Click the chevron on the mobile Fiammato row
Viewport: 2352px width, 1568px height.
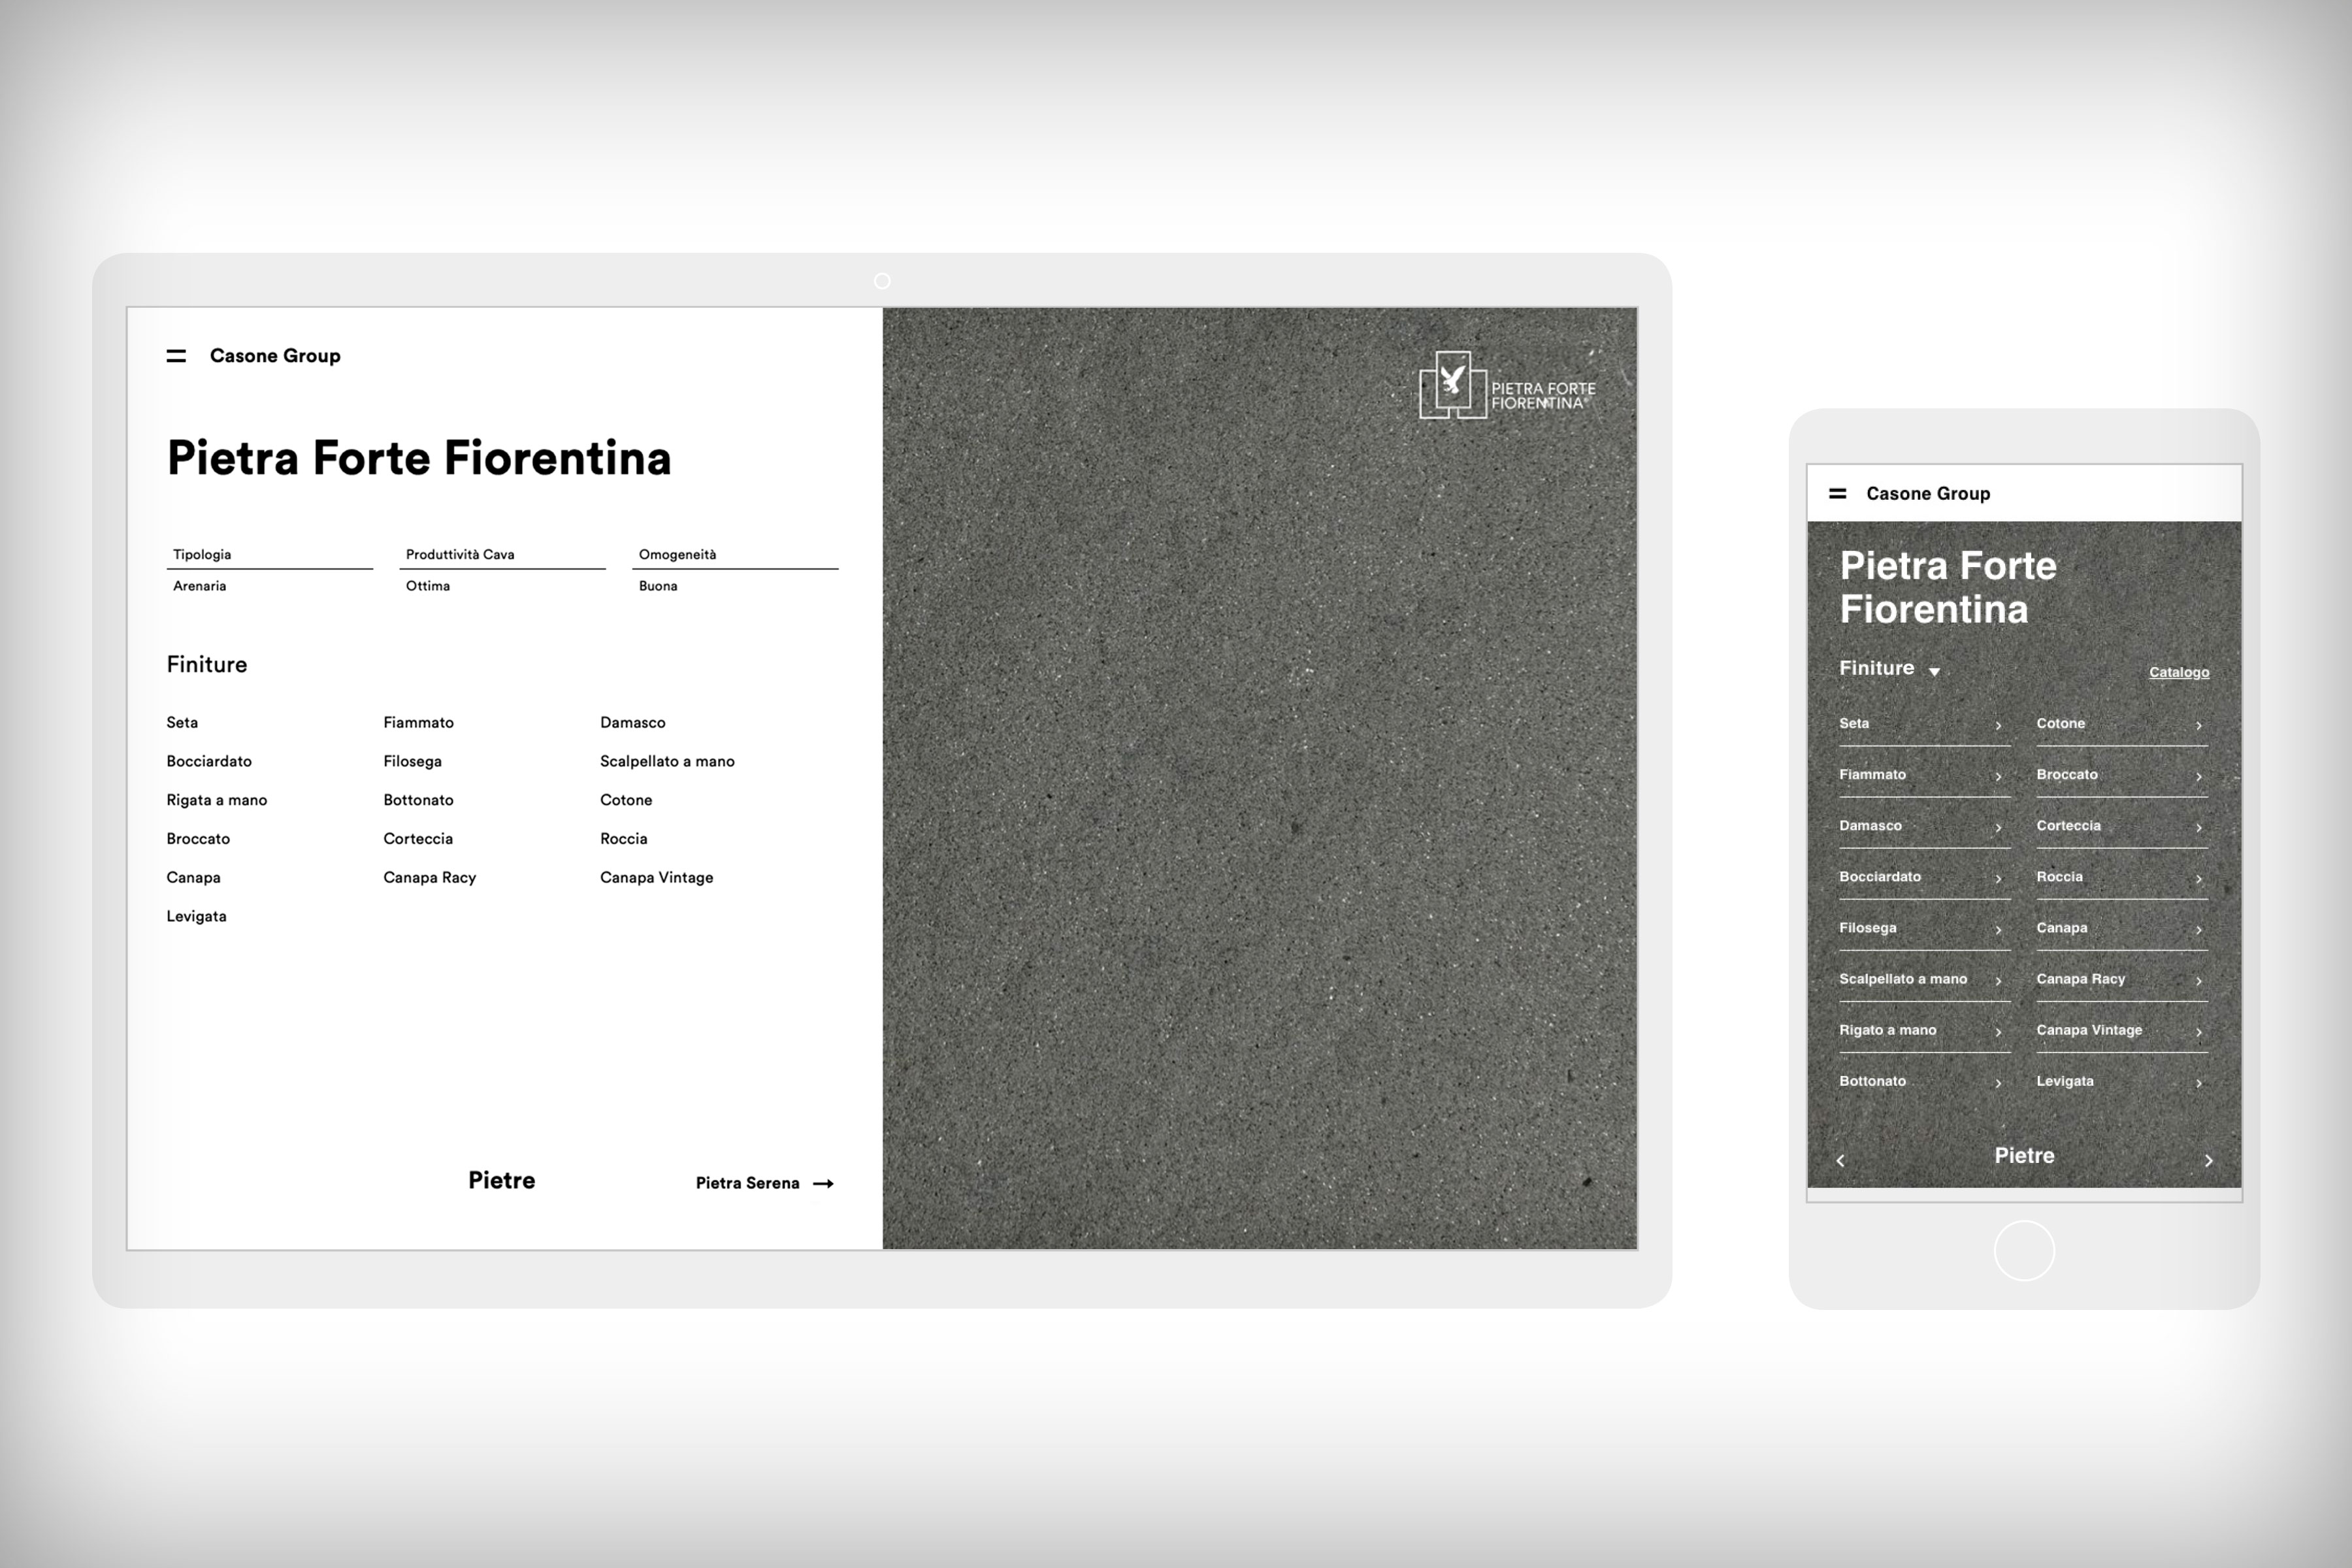point(1998,777)
